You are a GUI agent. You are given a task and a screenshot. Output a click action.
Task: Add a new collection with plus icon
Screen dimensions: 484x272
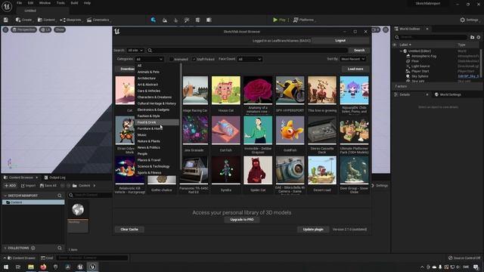[33, 248]
